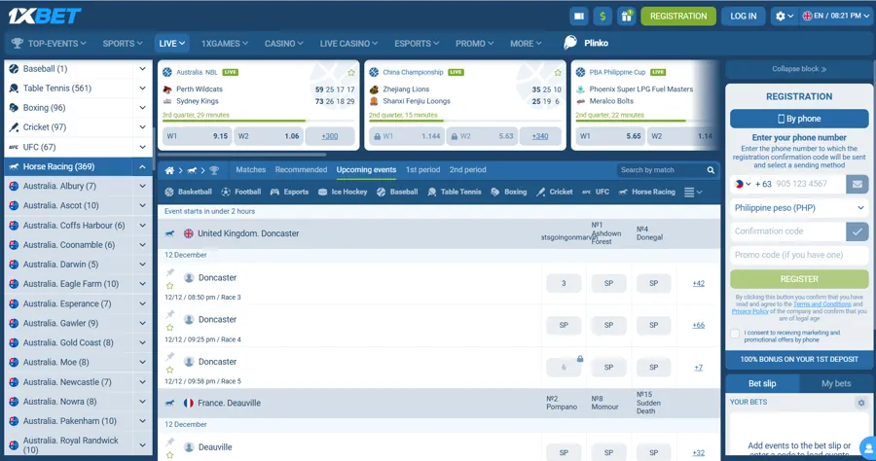
Task: Select the Recommended tab
Action: coord(301,170)
